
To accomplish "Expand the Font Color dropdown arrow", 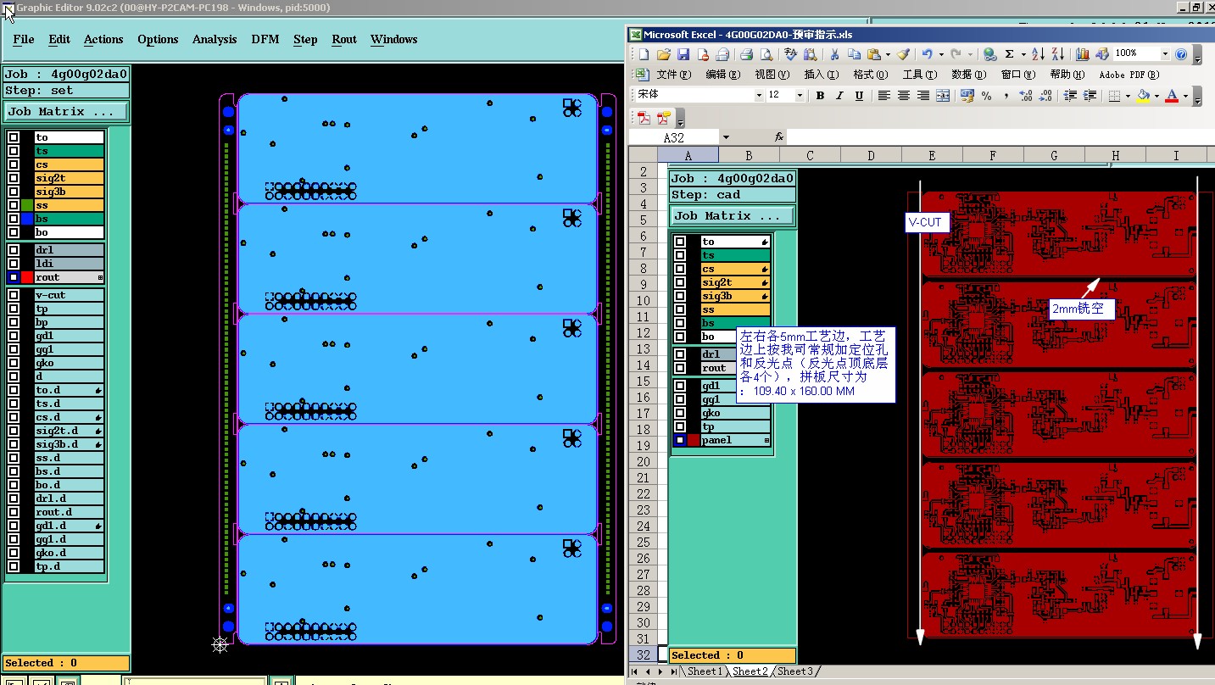I will coord(1185,96).
